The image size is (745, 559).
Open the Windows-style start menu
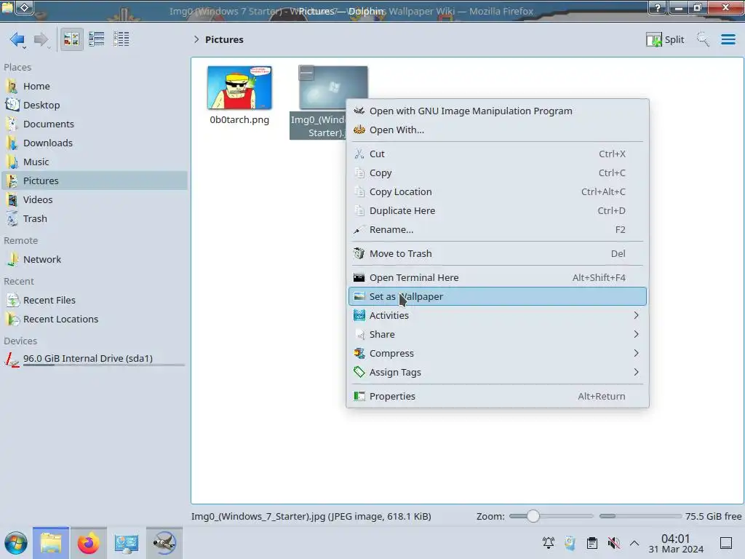tap(16, 543)
